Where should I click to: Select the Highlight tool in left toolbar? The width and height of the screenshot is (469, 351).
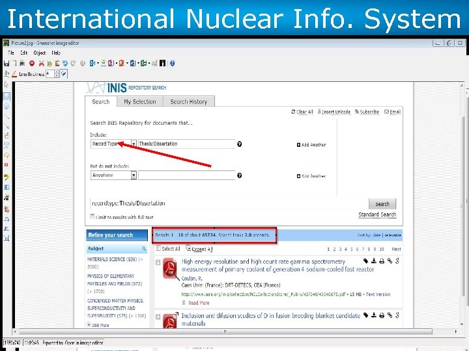pyautogui.click(x=7, y=177)
